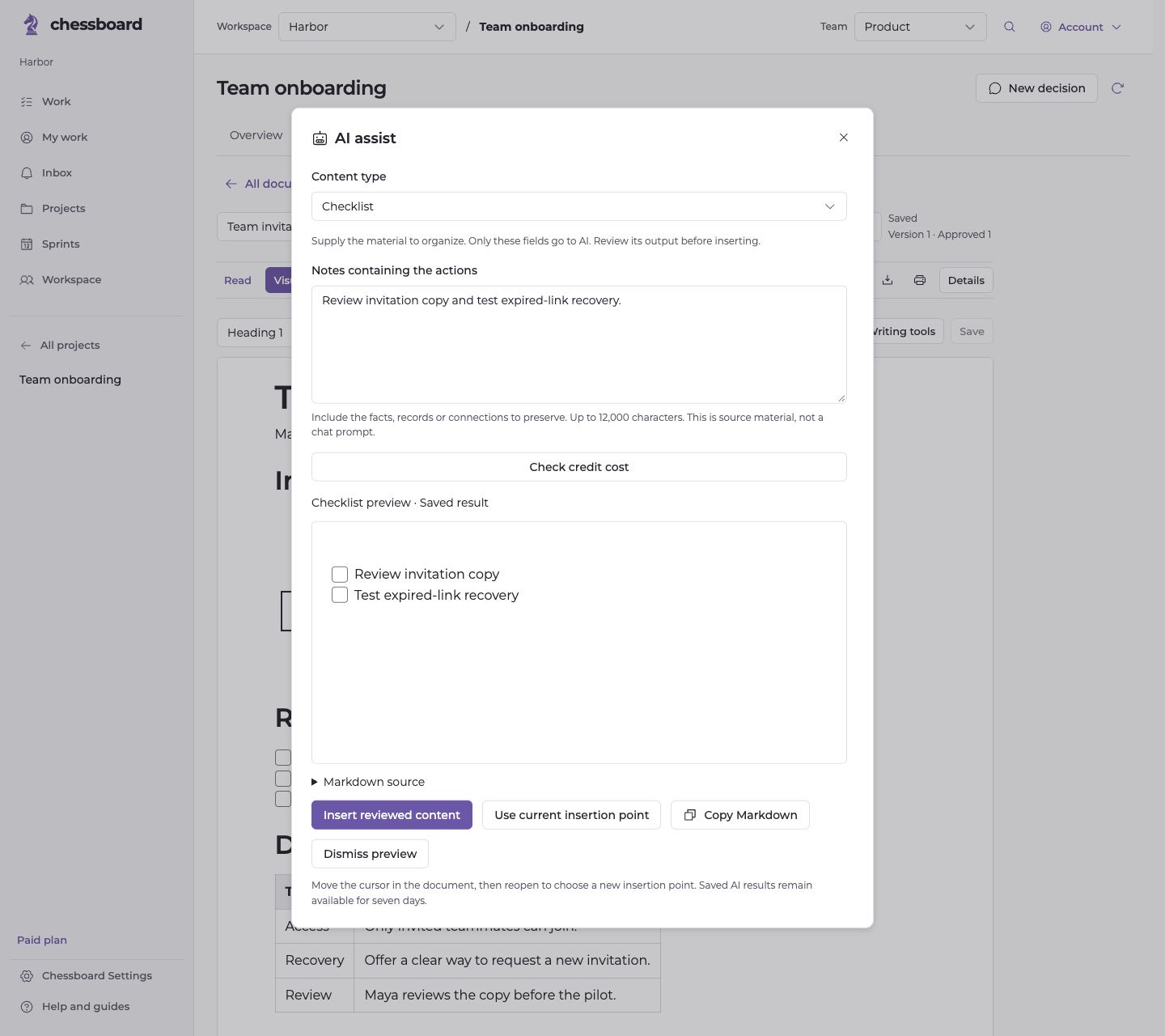
Task: Check the Test expired-link recovery checkbox
Action: point(340,595)
